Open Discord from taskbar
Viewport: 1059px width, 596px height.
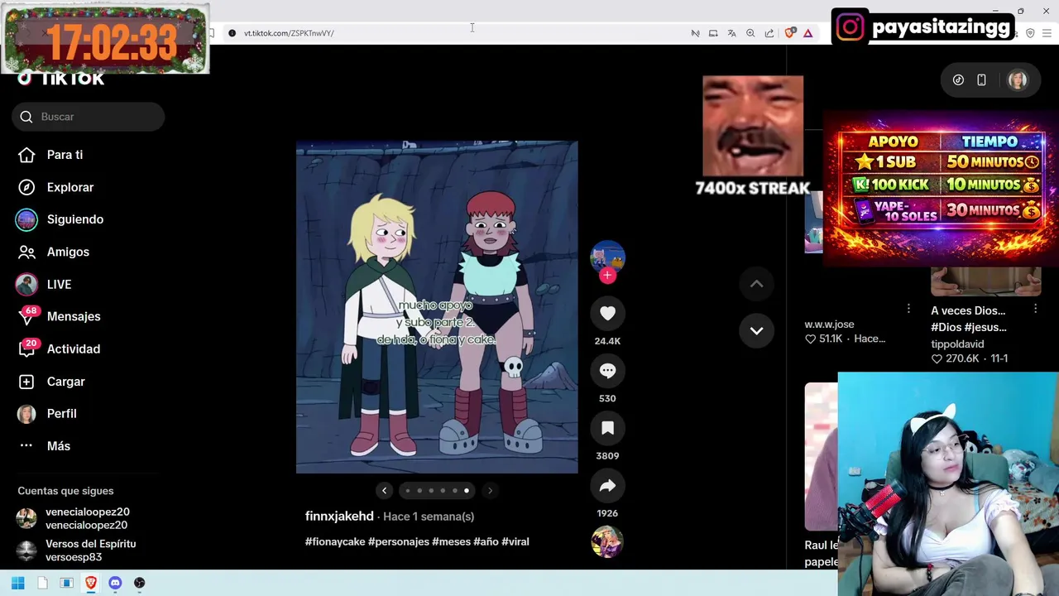pyautogui.click(x=115, y=583)
